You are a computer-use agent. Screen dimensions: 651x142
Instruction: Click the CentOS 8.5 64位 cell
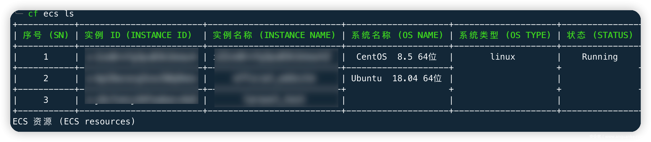coord(396,57)
